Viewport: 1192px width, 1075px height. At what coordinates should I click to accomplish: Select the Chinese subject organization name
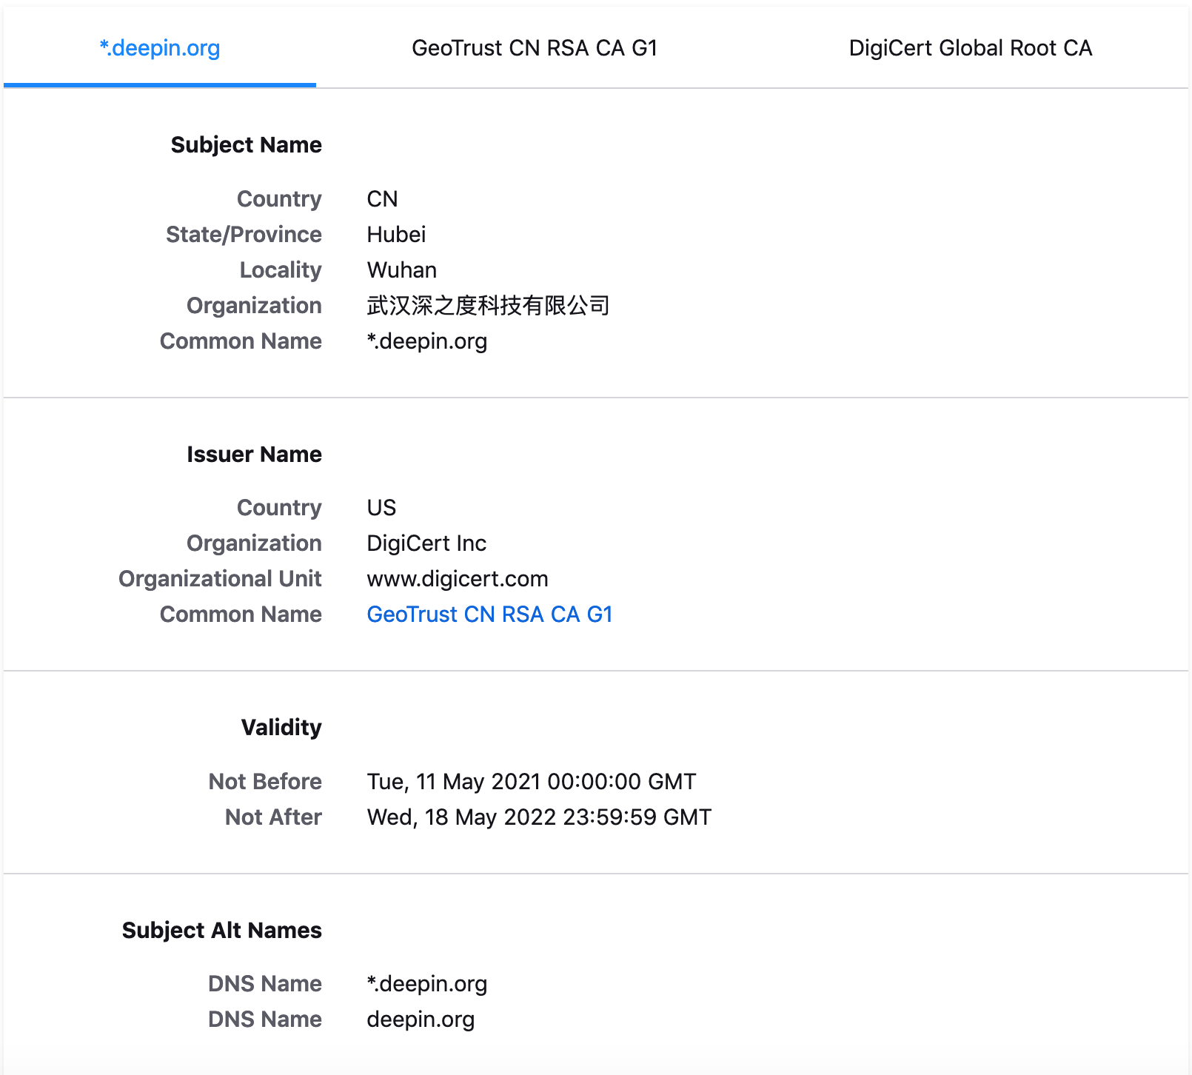point(488,306)
